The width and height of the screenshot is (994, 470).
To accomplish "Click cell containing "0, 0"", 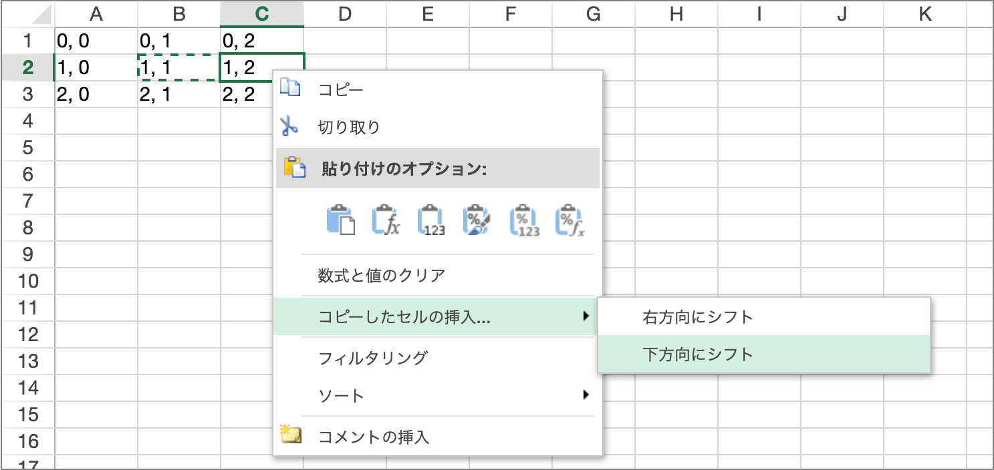I will click(96, 41).
